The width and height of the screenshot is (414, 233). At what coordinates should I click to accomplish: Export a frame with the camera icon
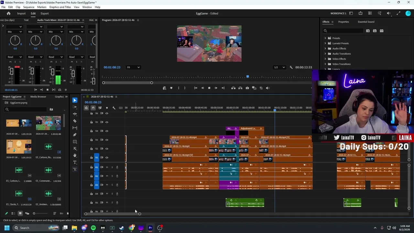[247, 88]
